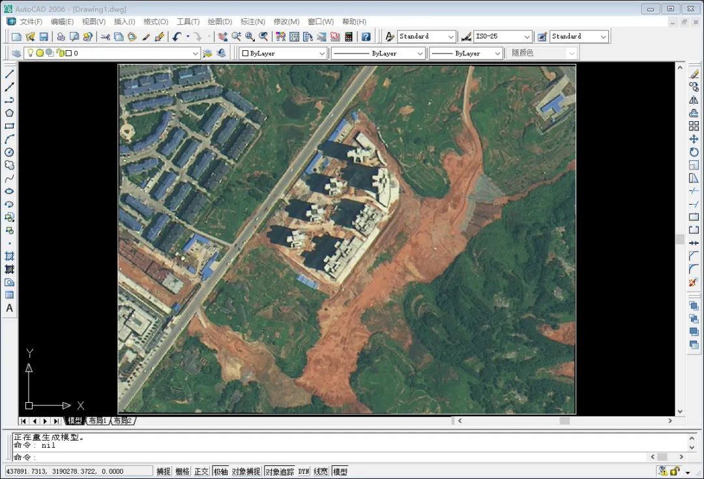Screen dimensions: 704x479
Task: Choose the Rectangle draw tool
Action: 9,126
